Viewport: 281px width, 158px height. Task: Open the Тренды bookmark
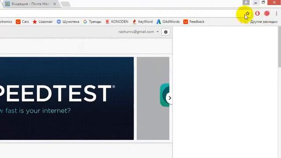pos(92,22)
